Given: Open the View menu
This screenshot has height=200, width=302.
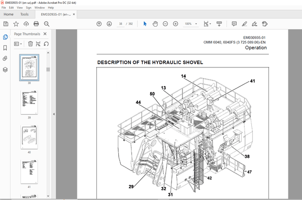Looking at the screenshot, I should point(19,8).
